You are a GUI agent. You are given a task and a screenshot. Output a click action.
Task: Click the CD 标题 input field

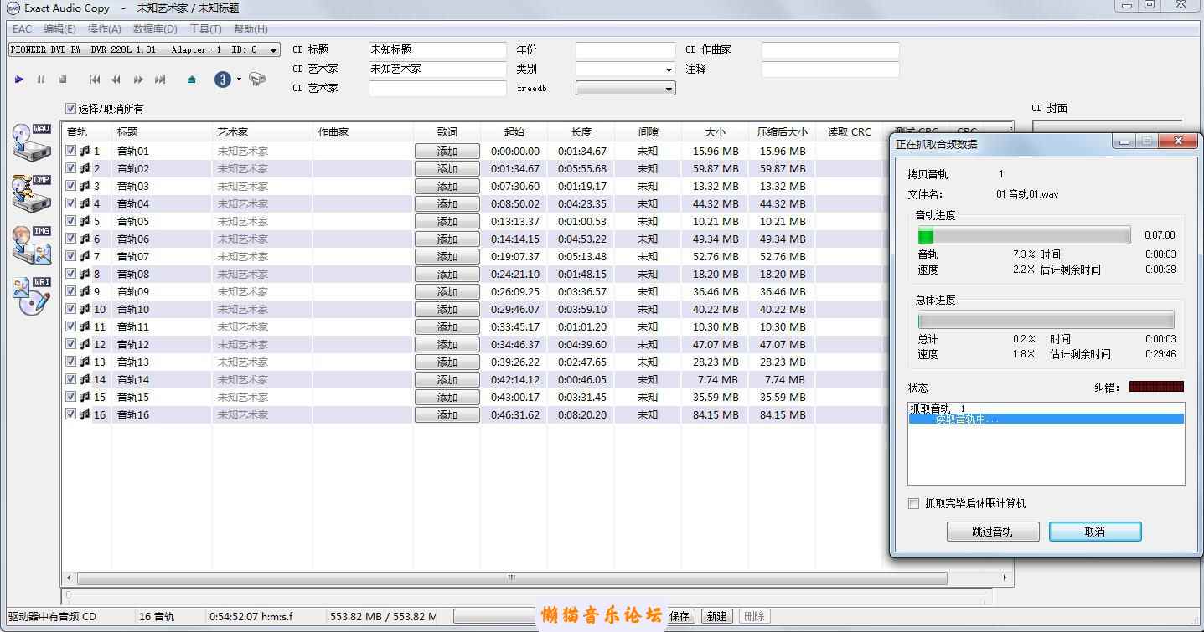coord(437,50)
